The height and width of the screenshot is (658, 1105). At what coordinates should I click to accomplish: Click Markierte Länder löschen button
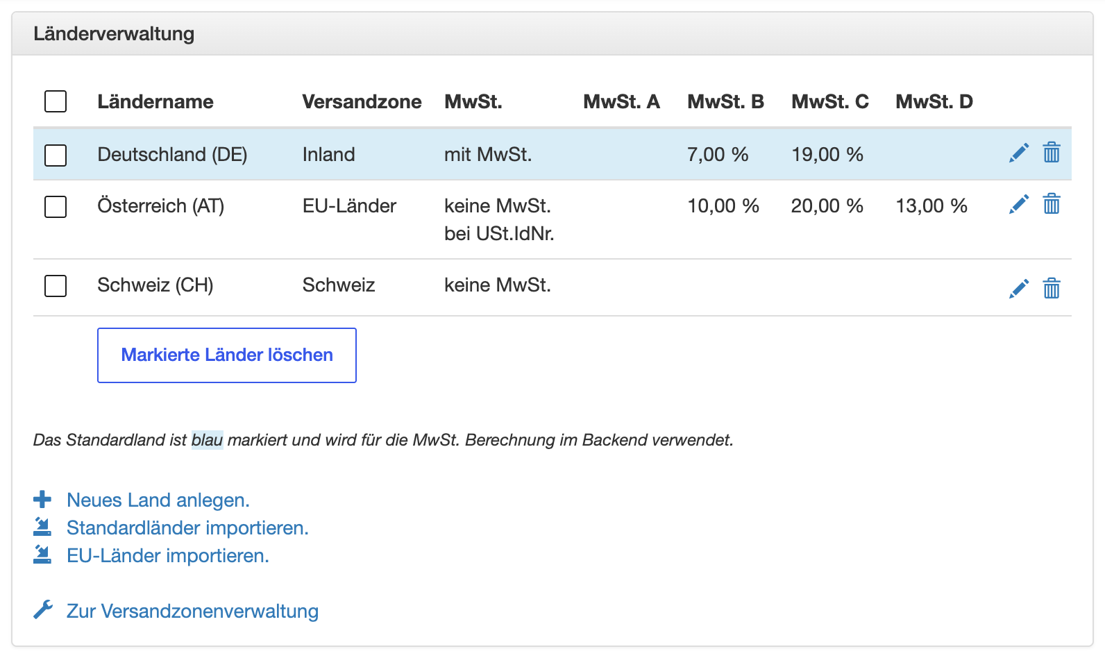(x=227, y=355)
